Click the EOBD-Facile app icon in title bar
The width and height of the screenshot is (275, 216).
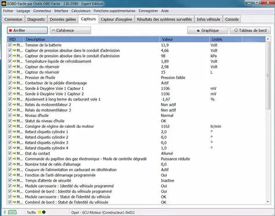click(4, 4)
